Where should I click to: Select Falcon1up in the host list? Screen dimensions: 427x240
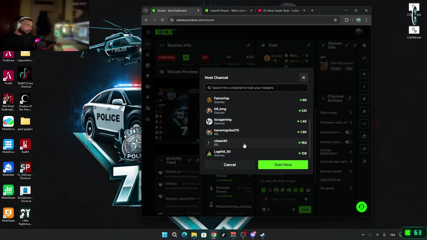click(256, 100)
